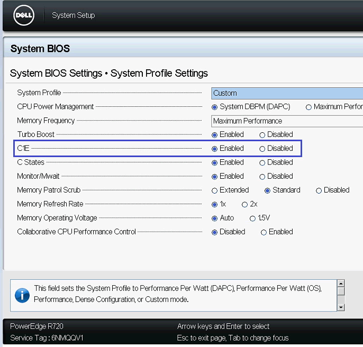Choose Extended for Memory Patrol Scrub

(x=215, y=190)
